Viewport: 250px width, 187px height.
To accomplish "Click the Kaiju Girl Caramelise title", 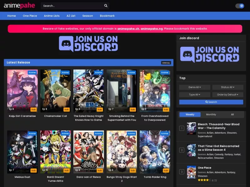I will [22, 116].
